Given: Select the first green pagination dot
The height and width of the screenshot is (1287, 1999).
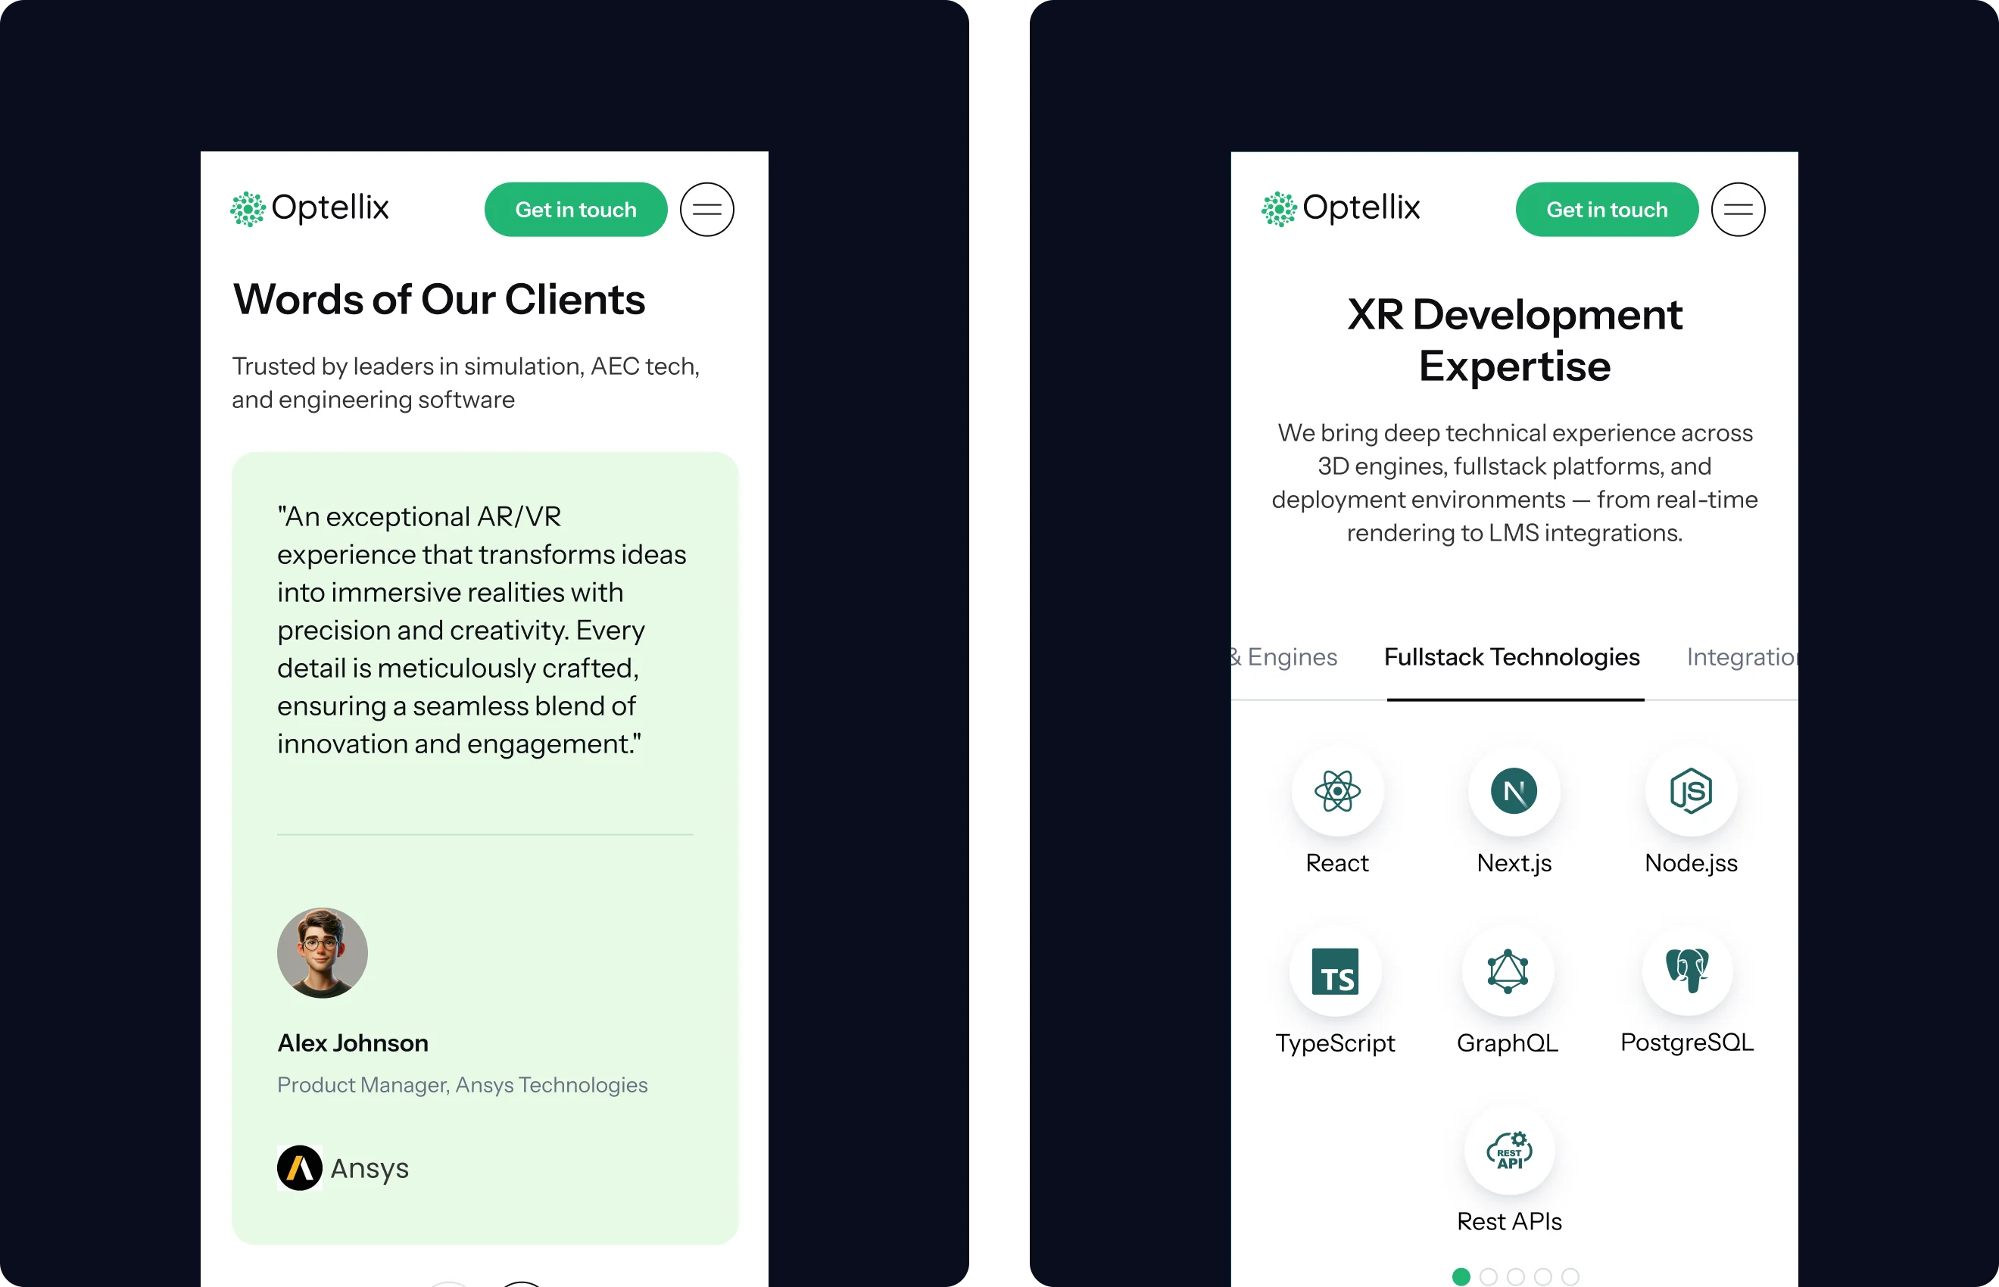Looking at the screenshot, I should point(1461,1276).
